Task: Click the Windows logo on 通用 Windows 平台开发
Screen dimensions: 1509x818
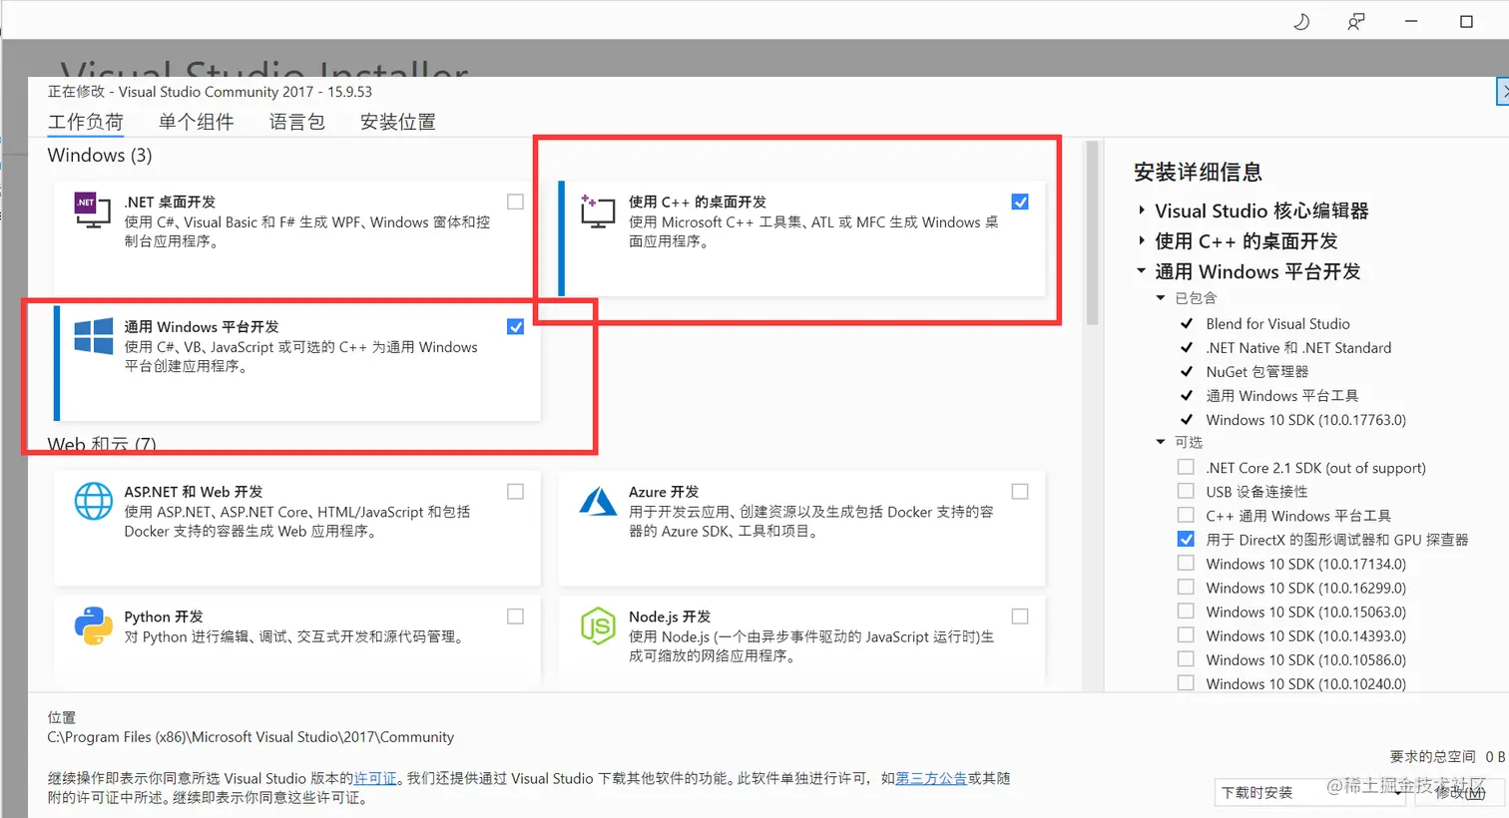Action: click(x=94, y=336)
